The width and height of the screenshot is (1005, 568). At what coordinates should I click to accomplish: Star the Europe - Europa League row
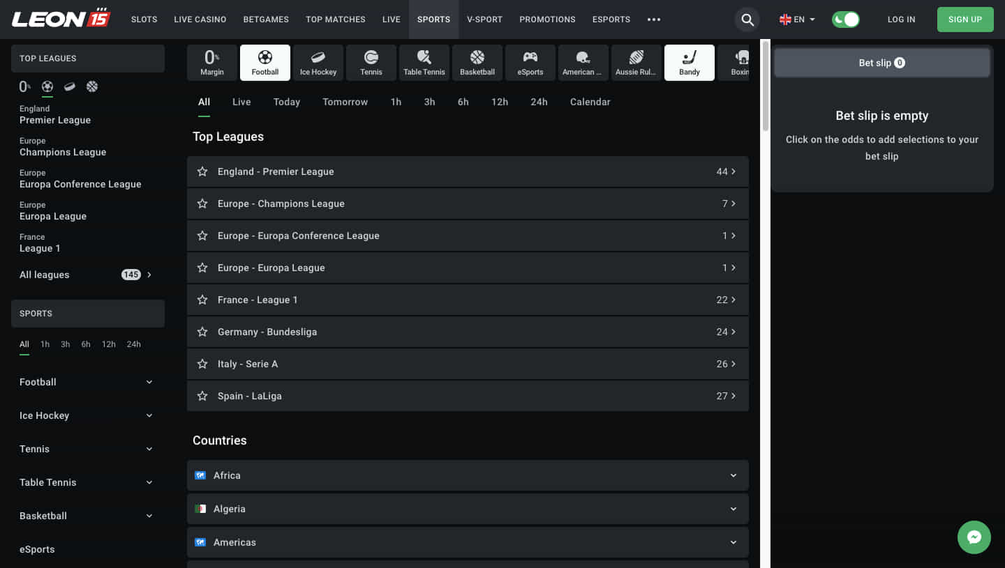tap(202, 268)
